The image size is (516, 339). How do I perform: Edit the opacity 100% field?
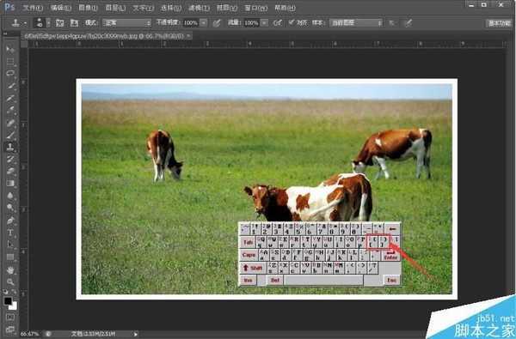(191, 22)
